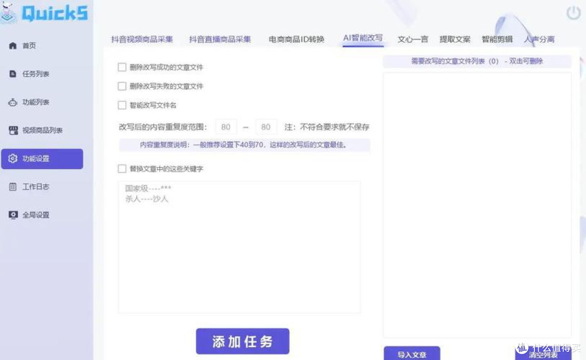This screenshot has height=360, width=586.
Task: Click the QuickS logo
Action: 45,12
